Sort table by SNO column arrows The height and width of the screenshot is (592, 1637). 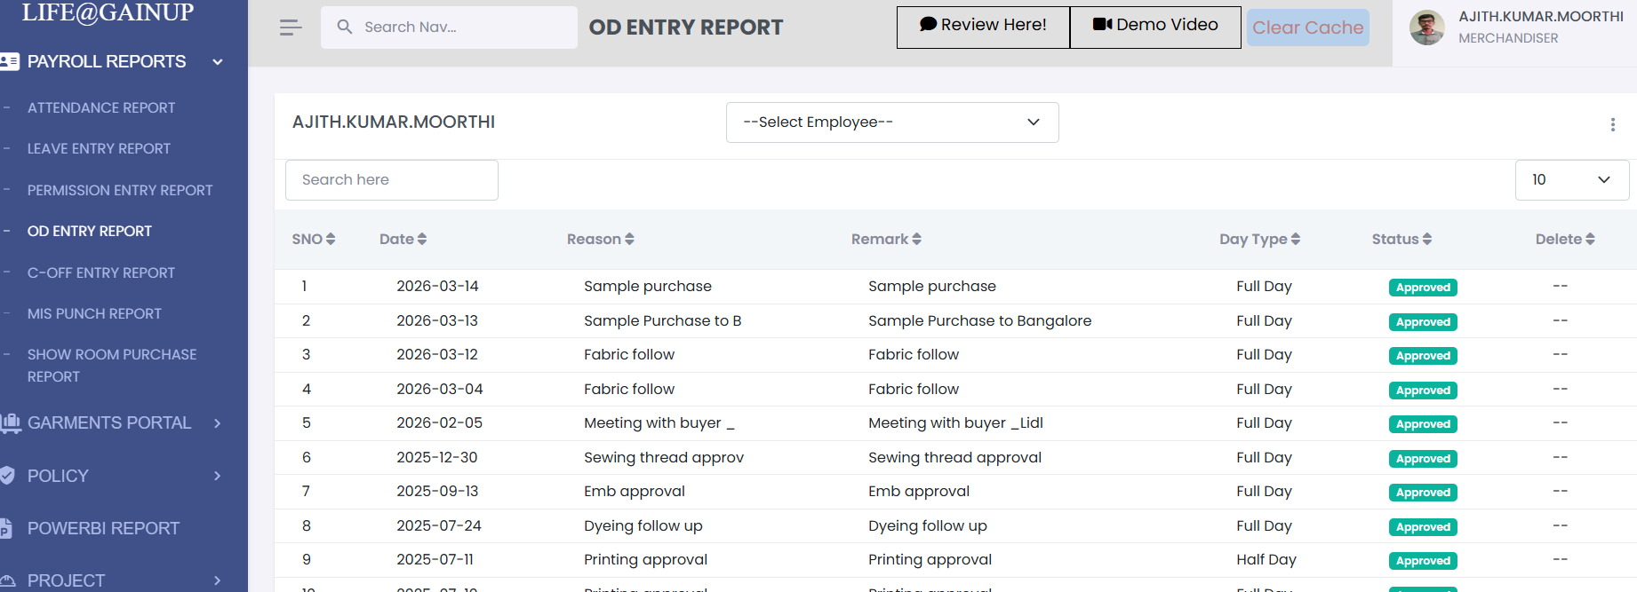[331, 239]
